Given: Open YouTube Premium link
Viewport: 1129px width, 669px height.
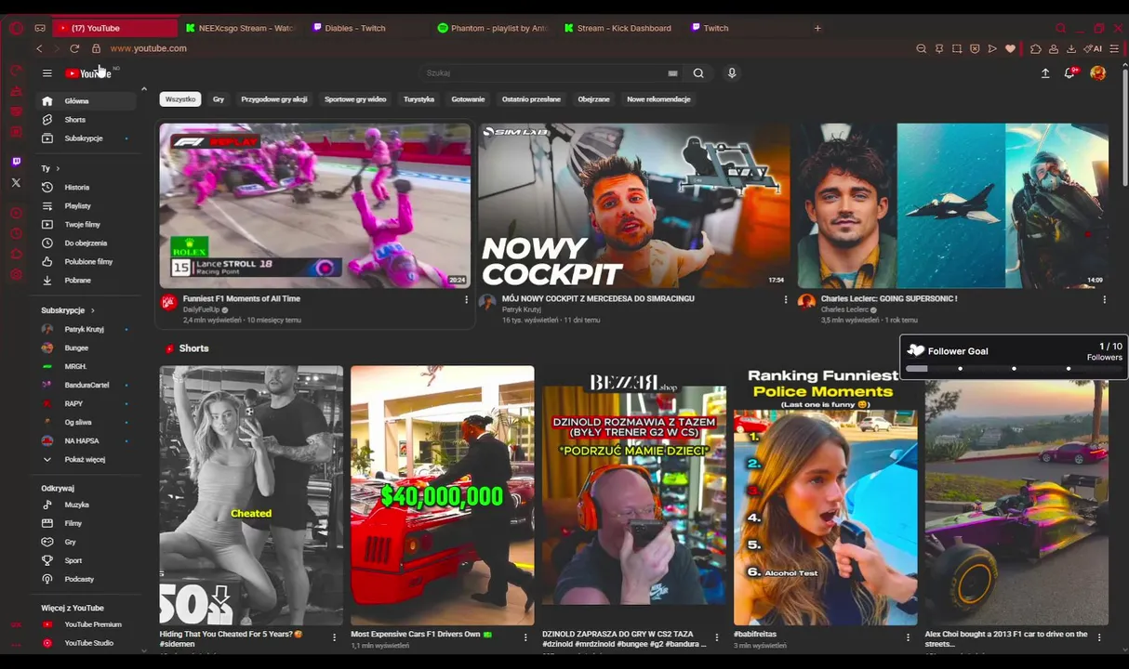Looking at the screenshot, I should (84, 624).
